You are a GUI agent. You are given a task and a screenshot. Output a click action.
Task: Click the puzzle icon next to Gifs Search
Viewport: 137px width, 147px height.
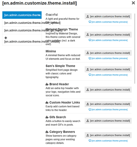click(x=47, y=117)
